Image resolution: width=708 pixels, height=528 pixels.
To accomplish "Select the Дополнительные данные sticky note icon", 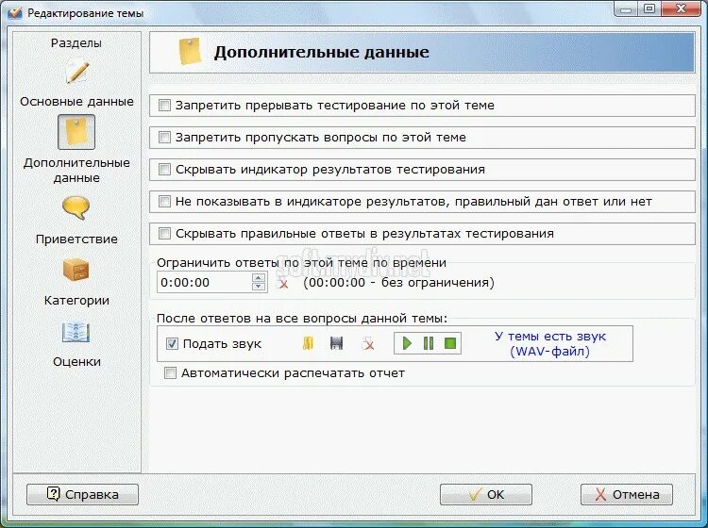I will pos(76,132).
